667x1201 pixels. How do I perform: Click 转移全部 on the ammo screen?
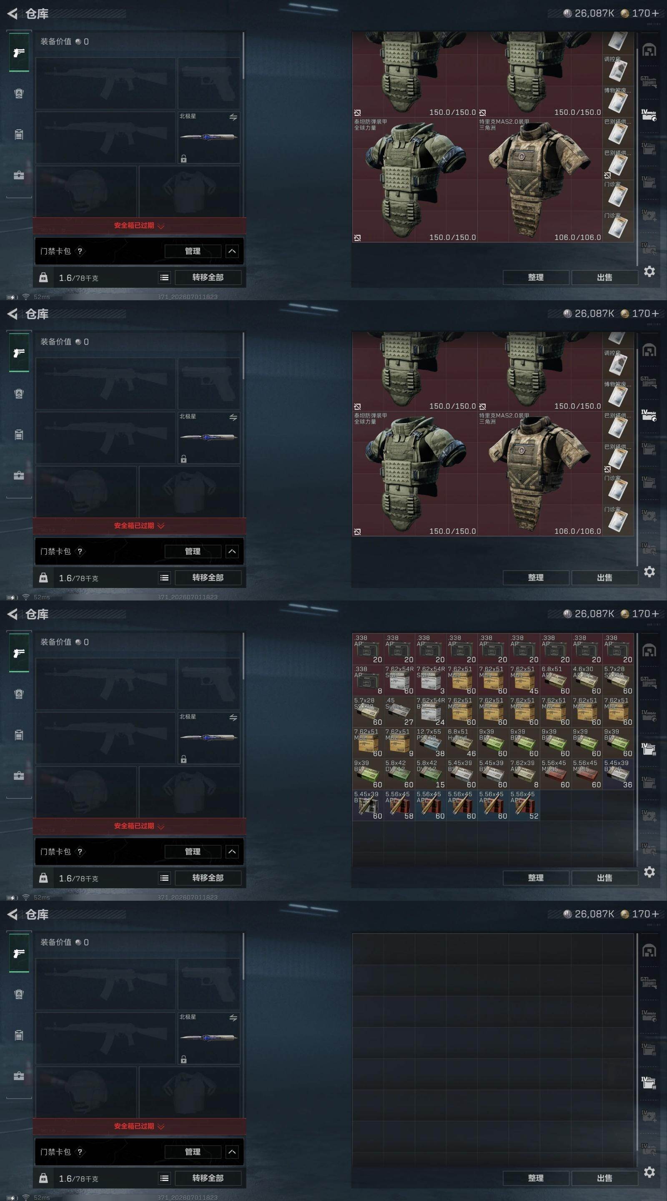tap(208, 878)
